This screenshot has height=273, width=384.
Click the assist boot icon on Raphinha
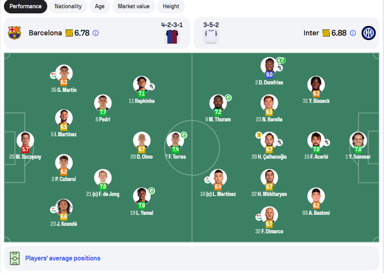(152, 87)
